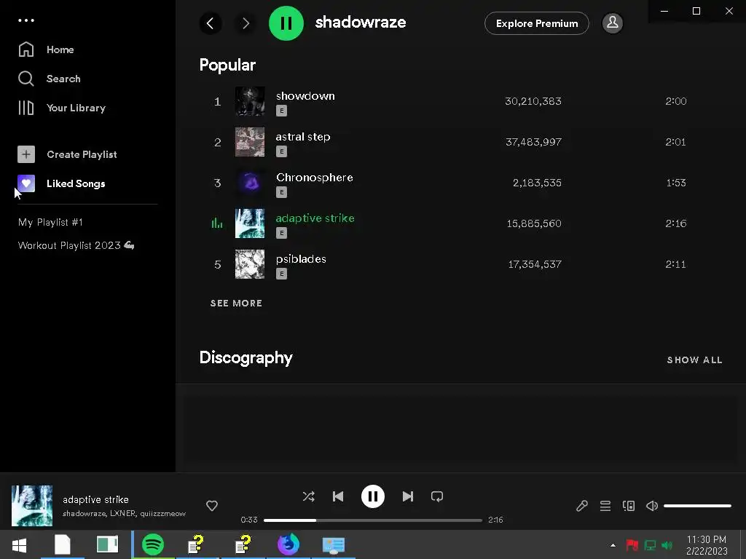Toggle repeat mode
Image resolution: width=746 pixels, height=559 pixels.
click(x=437, y=496)
